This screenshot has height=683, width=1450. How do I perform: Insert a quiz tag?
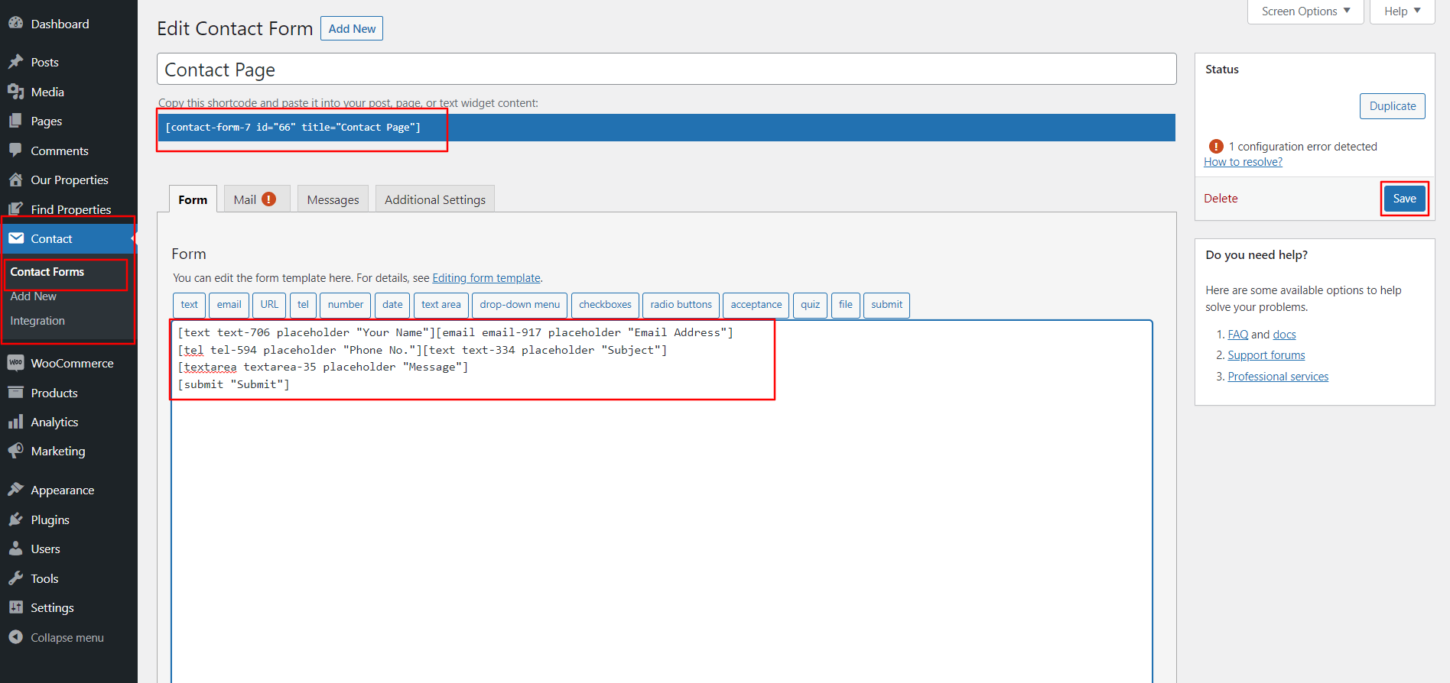[810, 305]
